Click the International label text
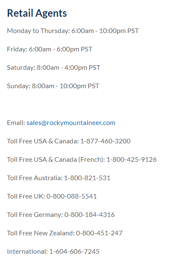 [x=28, y=252]
